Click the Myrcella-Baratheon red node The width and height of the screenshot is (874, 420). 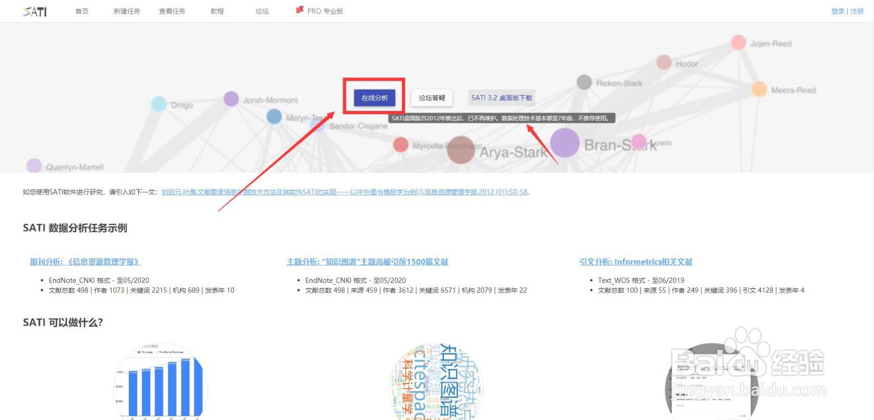pos(401,145)
